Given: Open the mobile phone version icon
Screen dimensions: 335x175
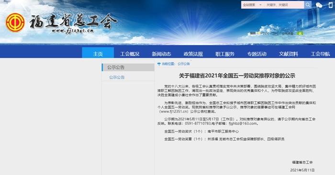Looking at the screenshot, I should click(331, 5).
